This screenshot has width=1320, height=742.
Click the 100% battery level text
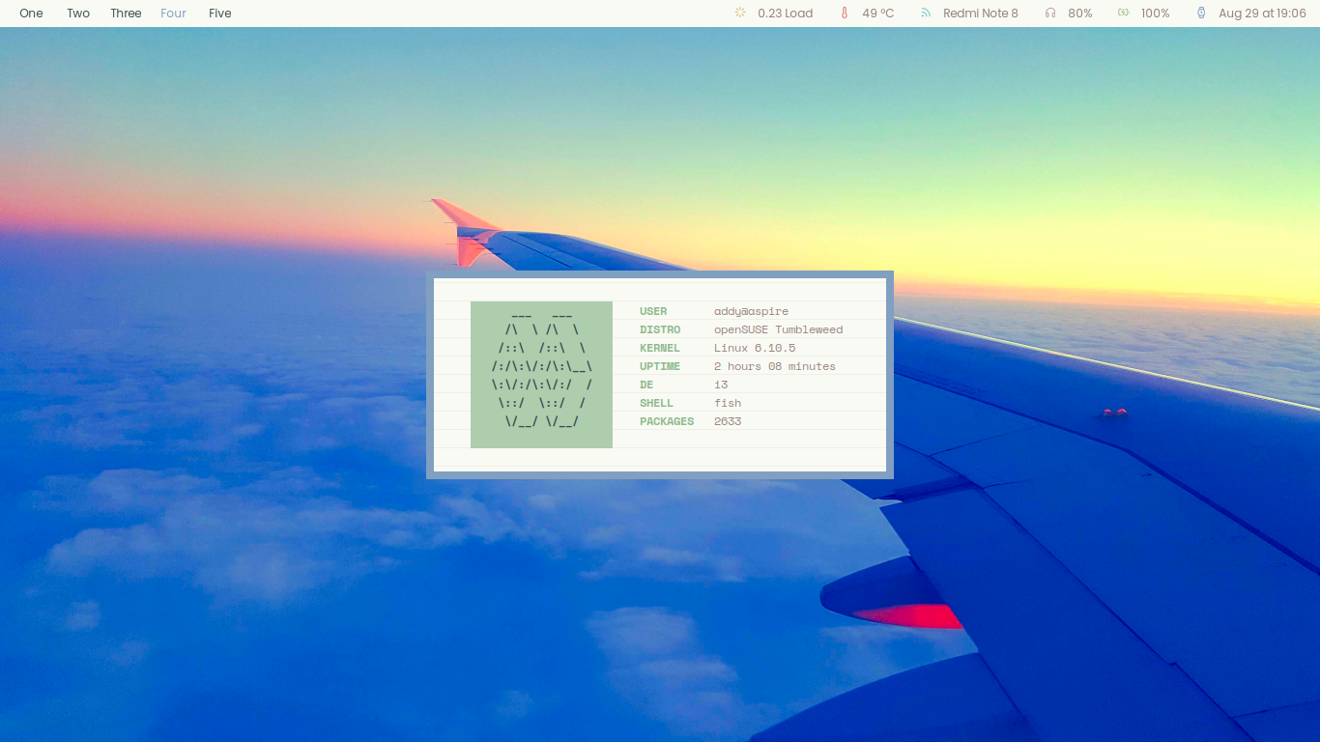coord(1155,14)
